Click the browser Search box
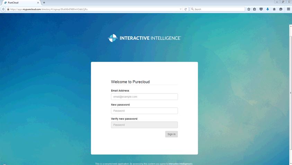Image resolution: width=292 pixels, height=165 pixels. point(218,9)
